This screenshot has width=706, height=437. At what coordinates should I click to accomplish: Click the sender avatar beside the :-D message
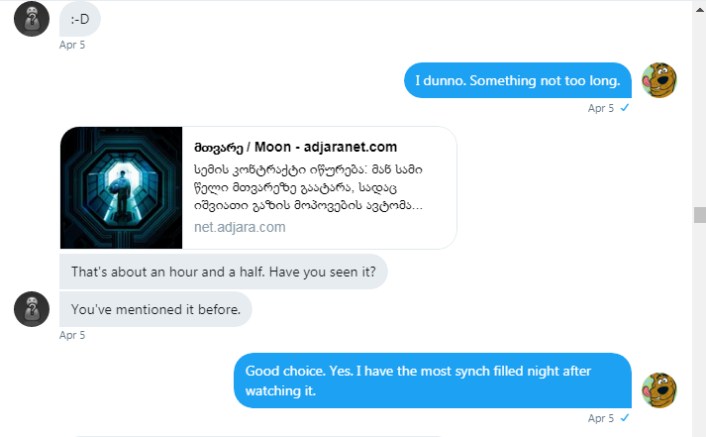(32, 19)
